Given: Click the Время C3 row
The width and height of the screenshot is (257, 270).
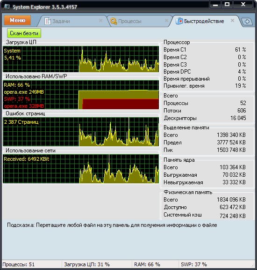Looking at the screenshot, I should tap(205, 65).
